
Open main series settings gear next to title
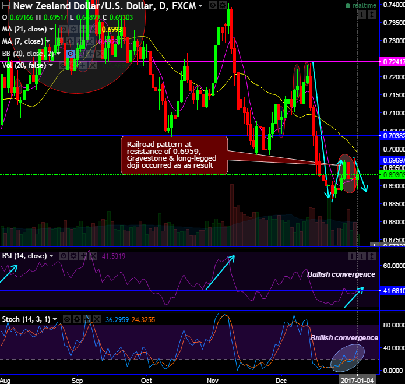pos(223,5)
